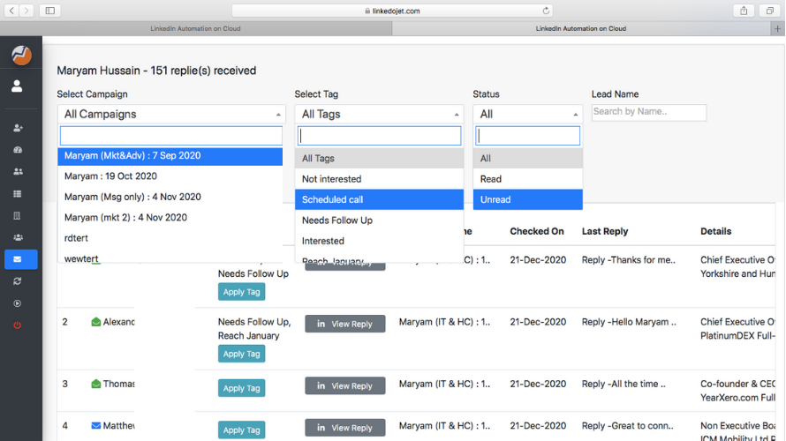786x441 pixels.
Task: Select the Needs Follow Up tag option
Action: tap(379, 220)
